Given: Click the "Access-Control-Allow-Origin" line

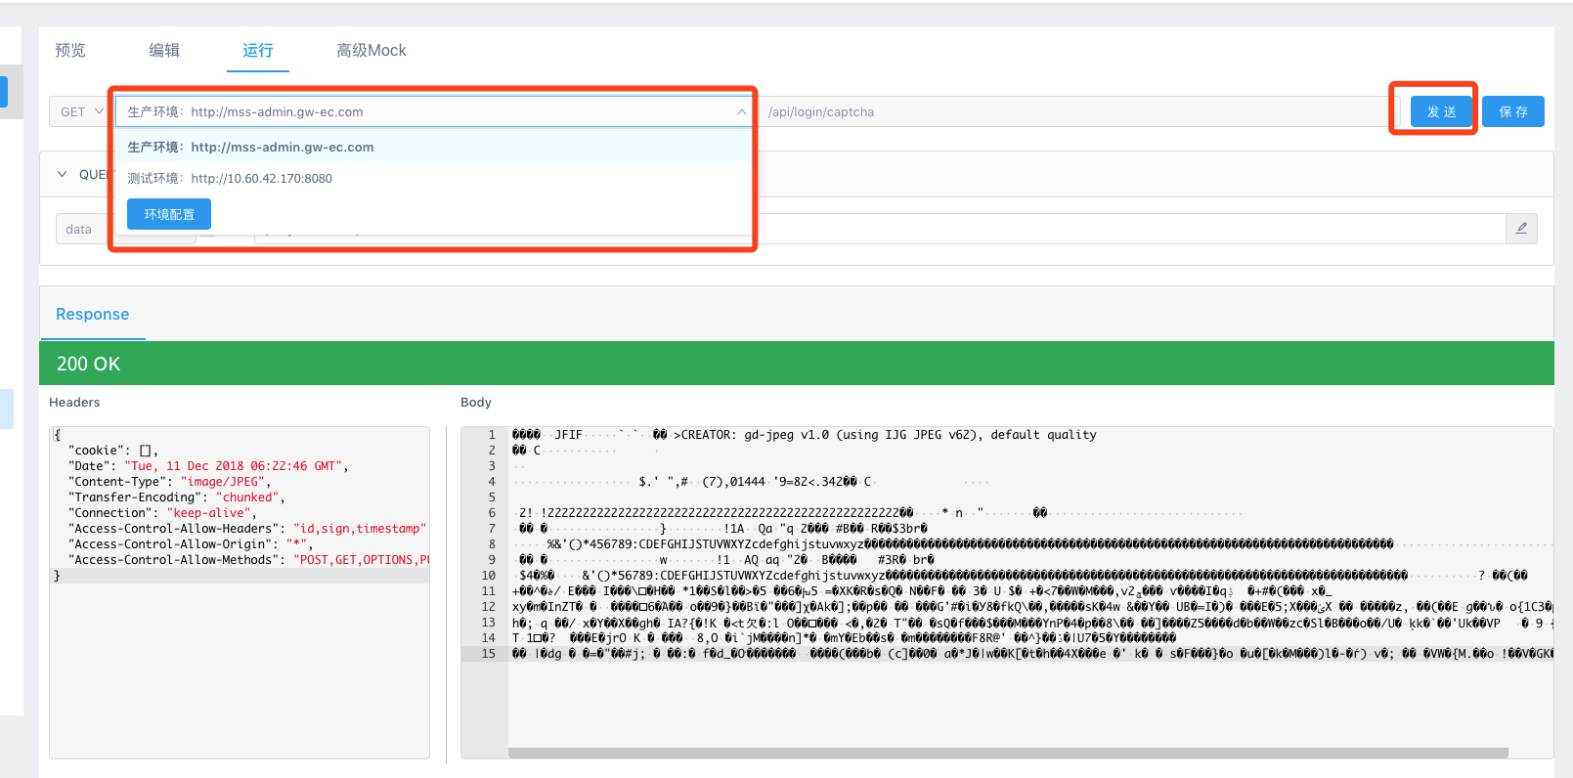Looking at the screenshot, I should pos(191,544).
